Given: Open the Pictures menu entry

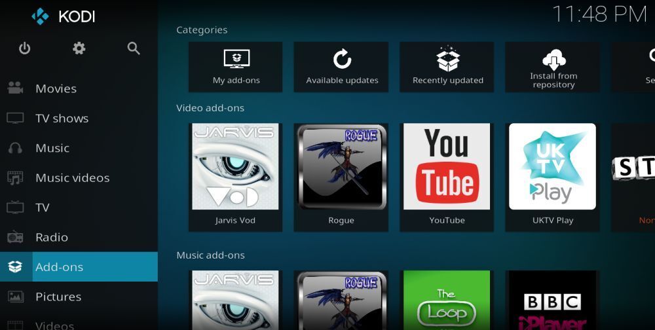Looking at the screenshot, I should coord(79,297).
